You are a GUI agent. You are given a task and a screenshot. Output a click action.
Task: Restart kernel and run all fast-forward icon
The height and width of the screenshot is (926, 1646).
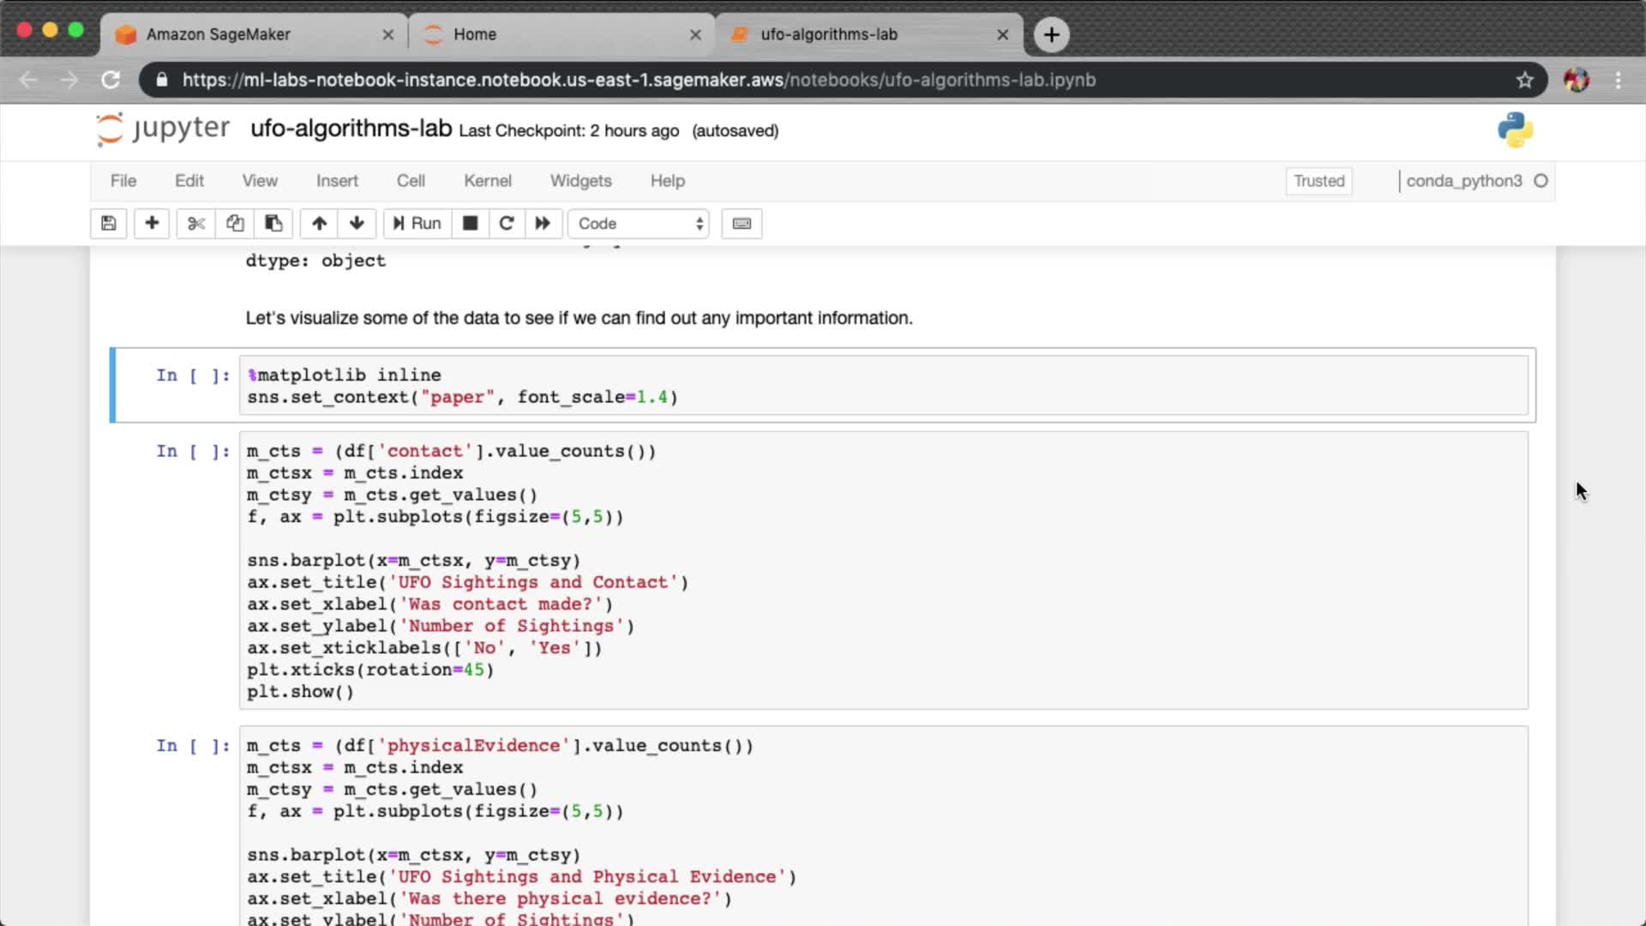pyautogui.click(x=543, y=224)
